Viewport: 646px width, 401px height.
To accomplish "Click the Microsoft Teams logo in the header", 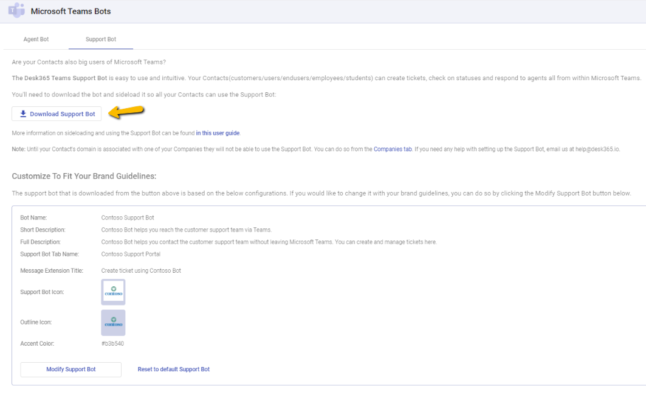I will 16,11.
